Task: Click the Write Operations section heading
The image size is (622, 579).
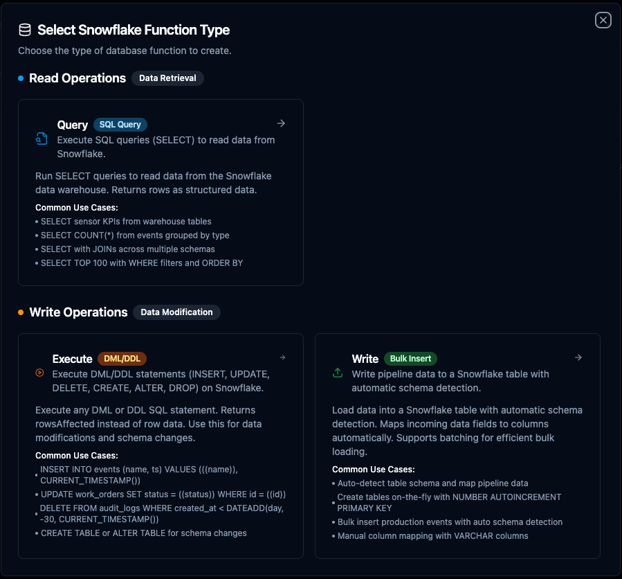Action: 78,312
